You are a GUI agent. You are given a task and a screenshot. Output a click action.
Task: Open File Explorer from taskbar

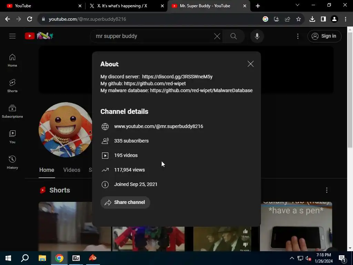[x=42, y=258]
